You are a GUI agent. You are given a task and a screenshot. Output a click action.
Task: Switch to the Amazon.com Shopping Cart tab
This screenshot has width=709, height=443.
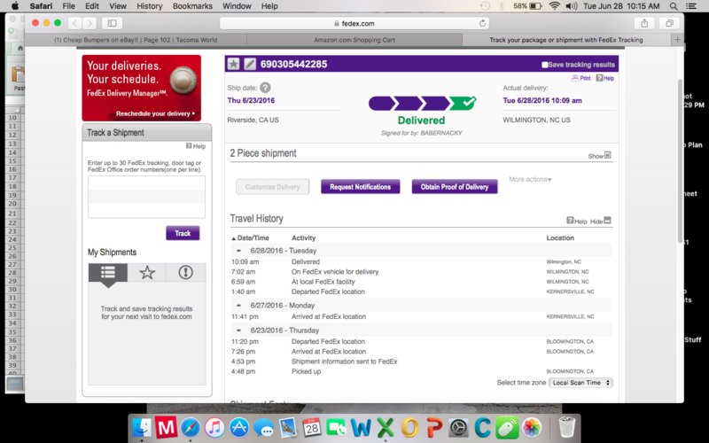tap(354, 40)
